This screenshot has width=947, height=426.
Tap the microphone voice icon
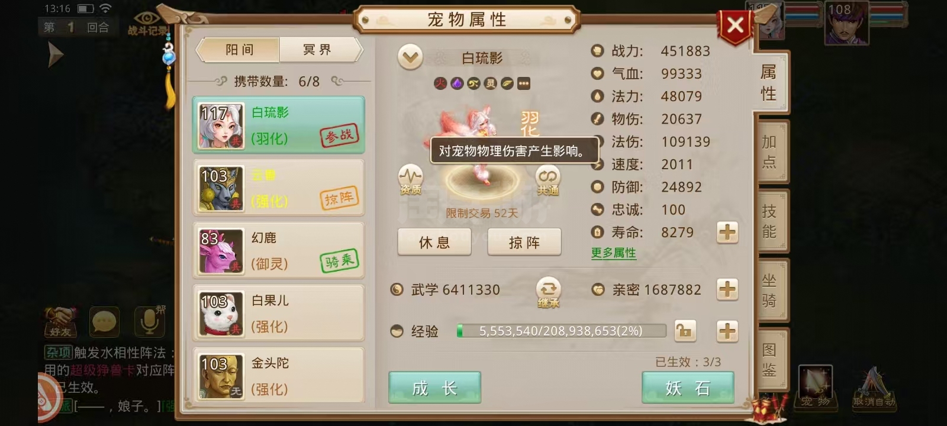149,322
